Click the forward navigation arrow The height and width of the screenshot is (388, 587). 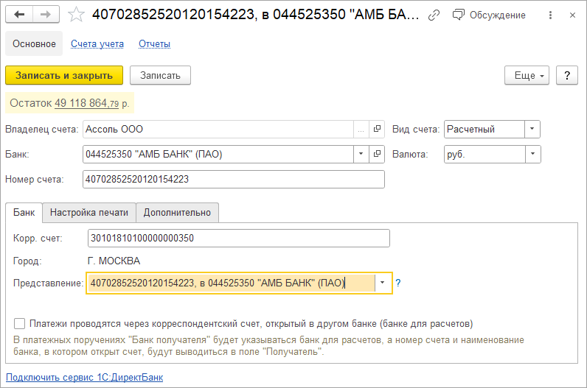pos(46,15)
